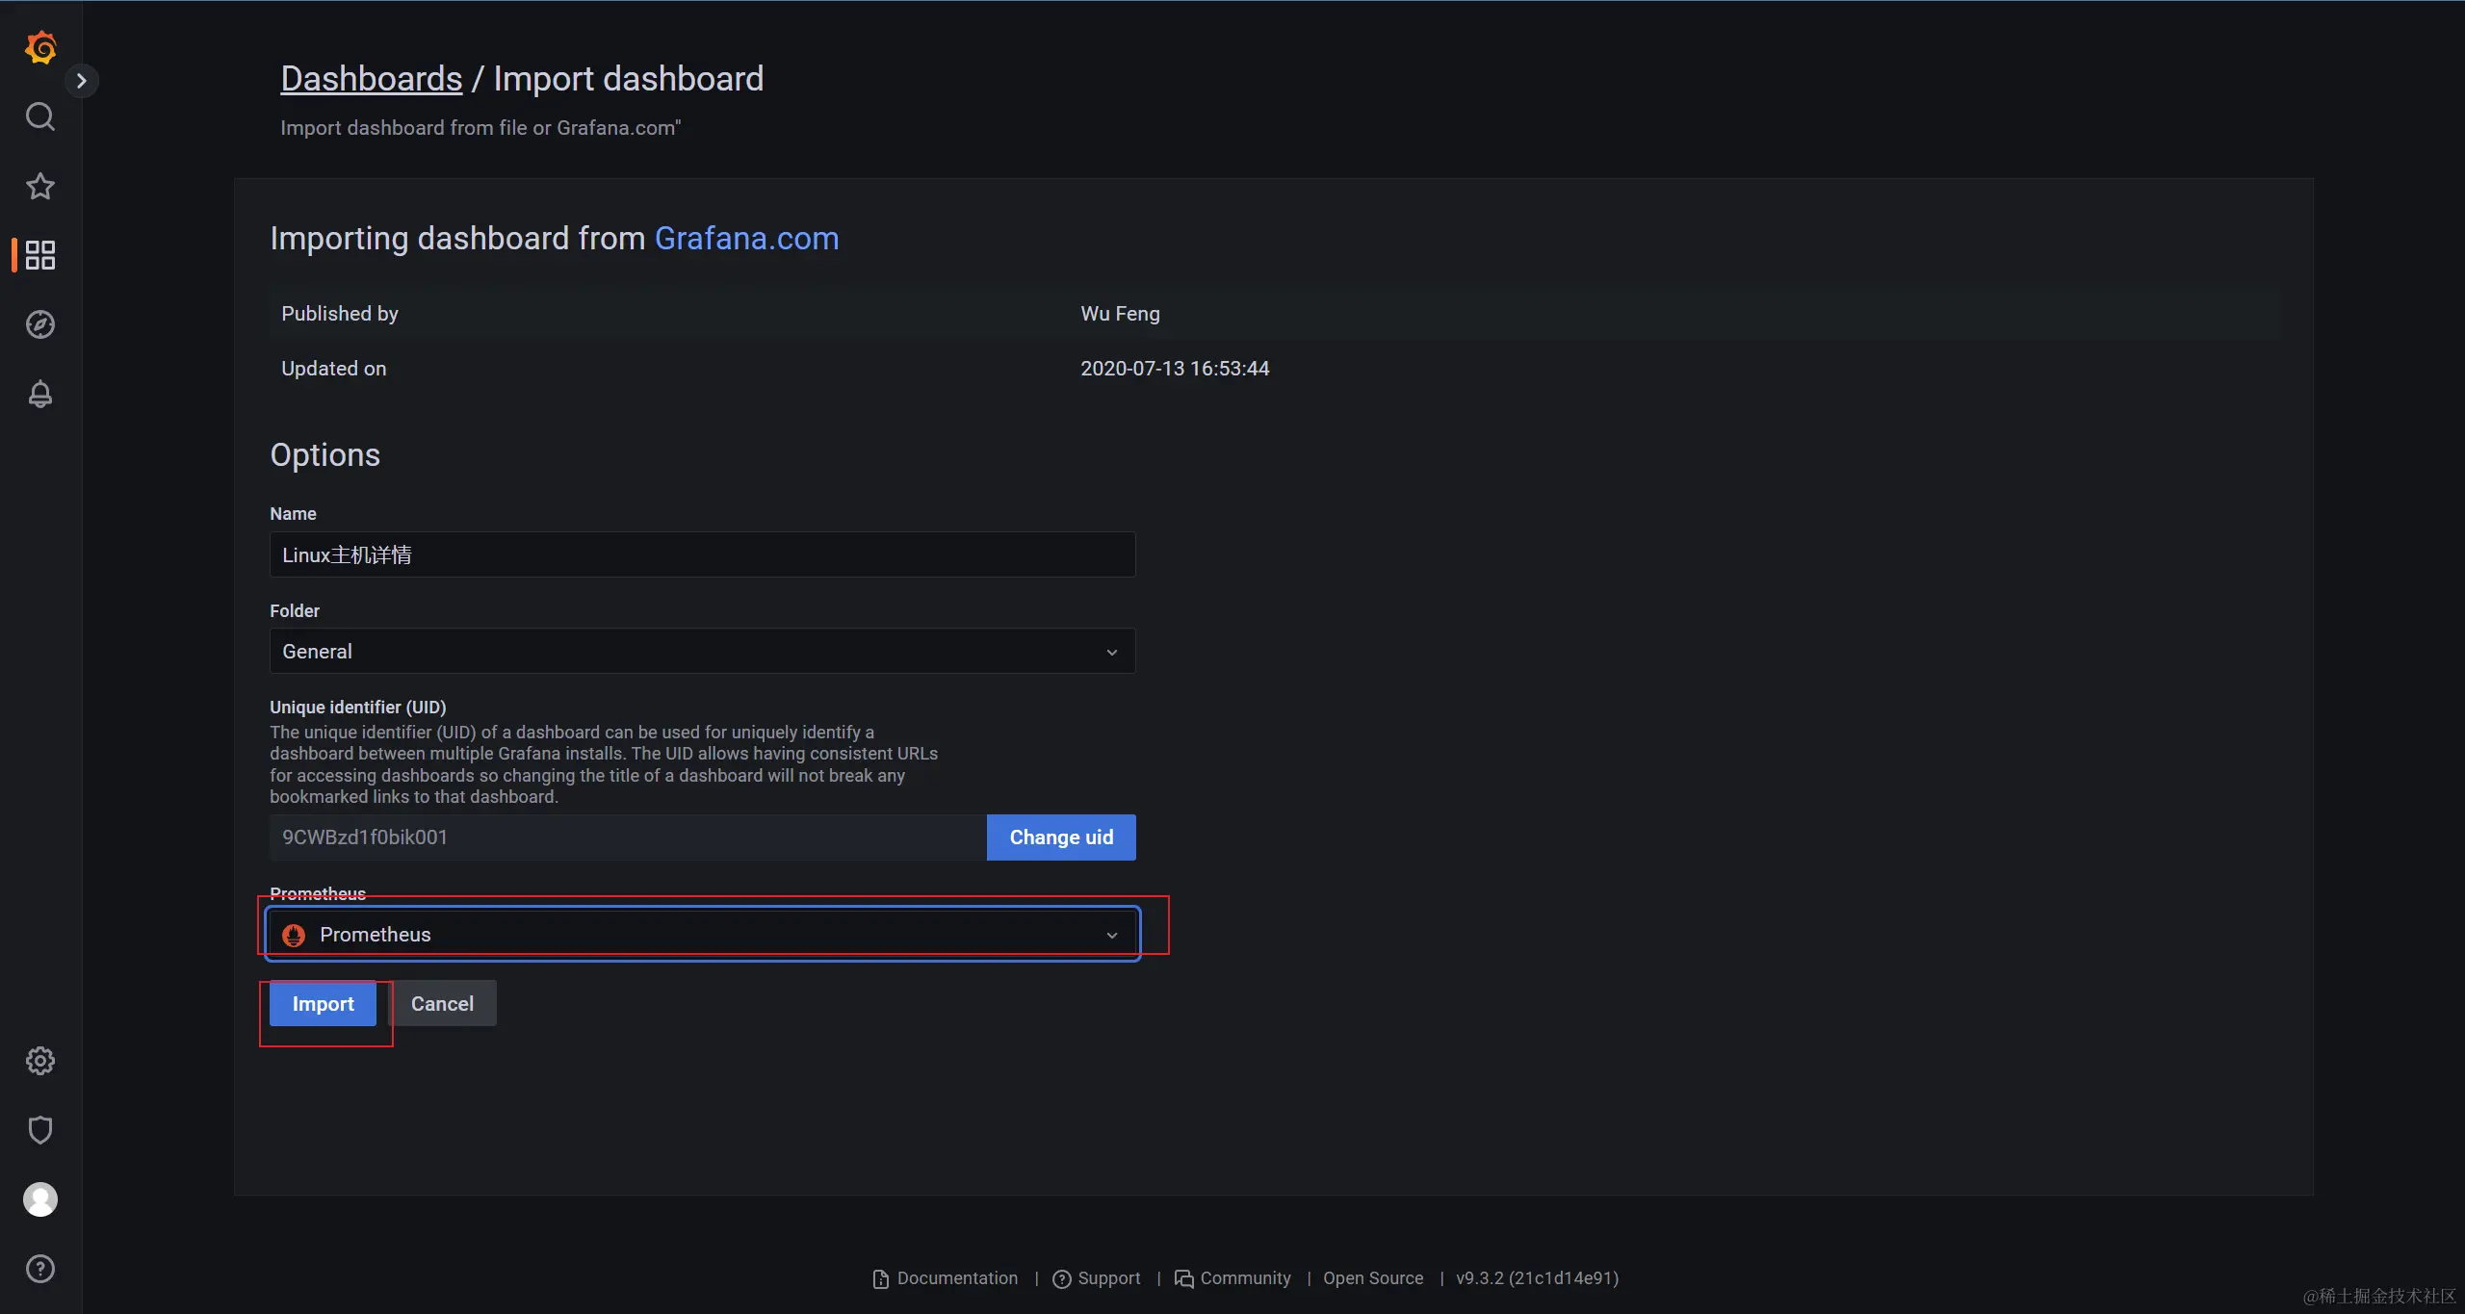Open the Prometheus data source dropdown

coord(702,935)
